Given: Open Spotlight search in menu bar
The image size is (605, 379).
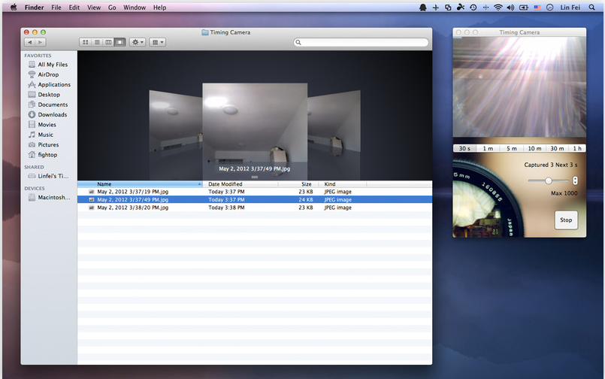Looking at the screenshot, I should [x=592, y=7].
